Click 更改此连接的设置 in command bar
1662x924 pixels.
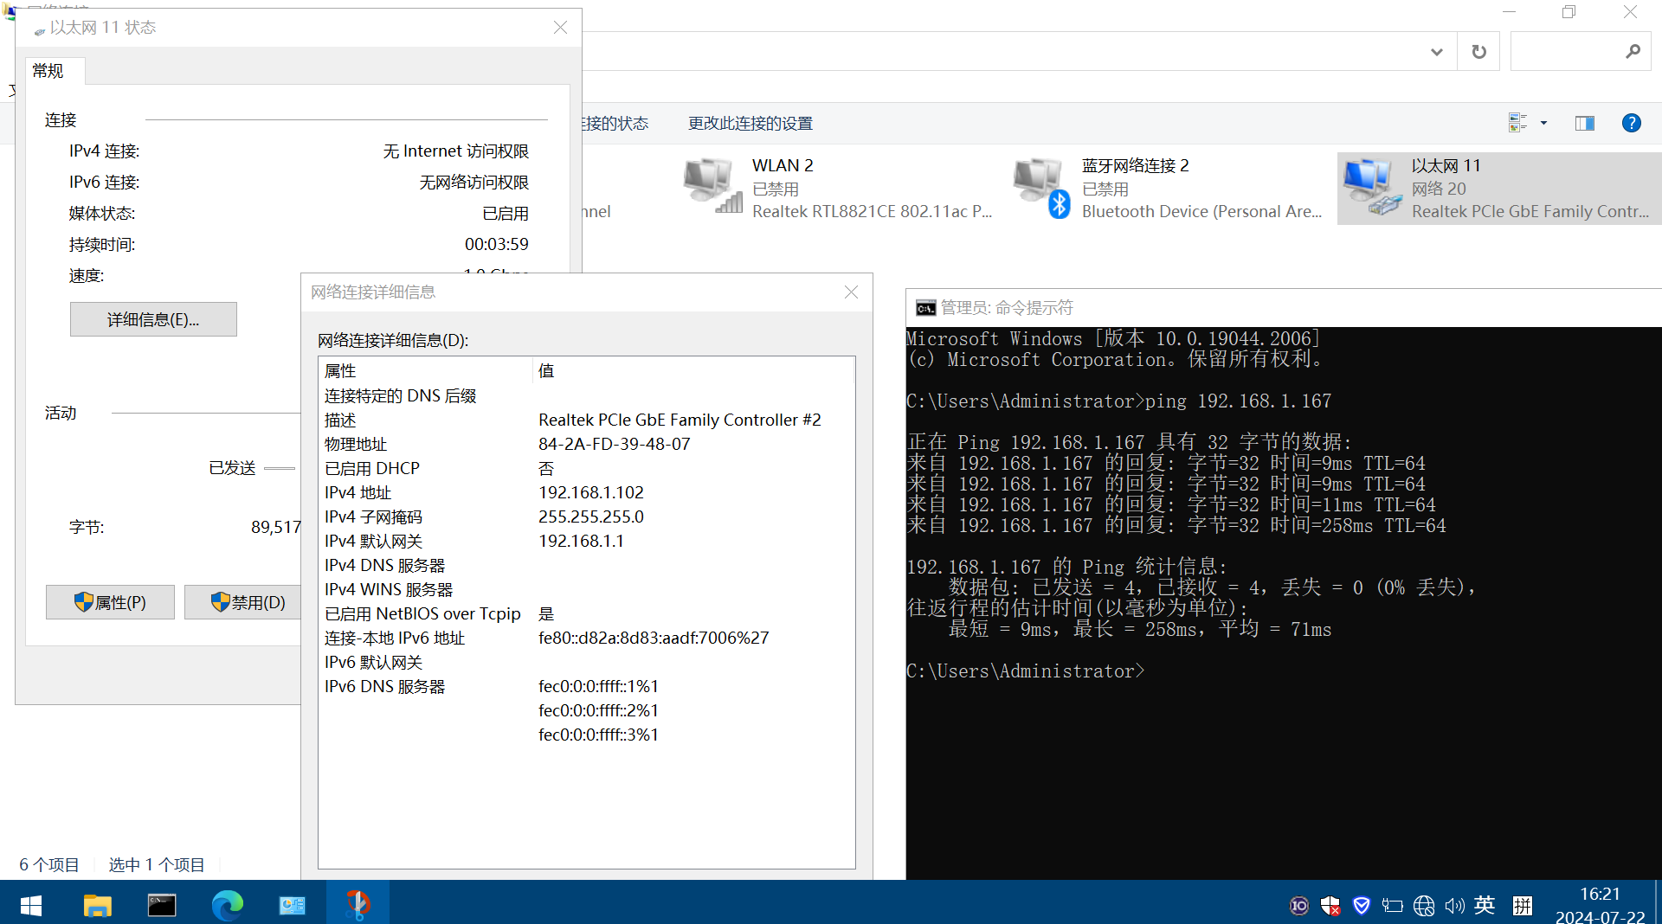click(750, 124)
